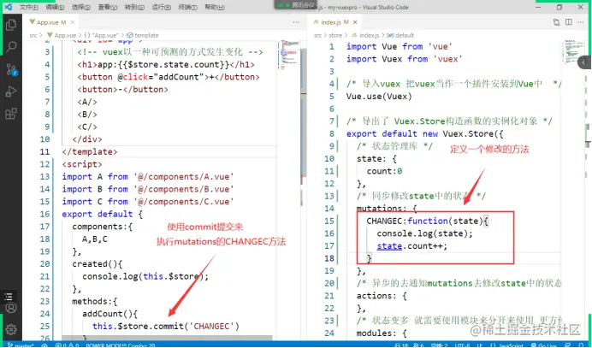Click the index.js minimap

point(573,53)
